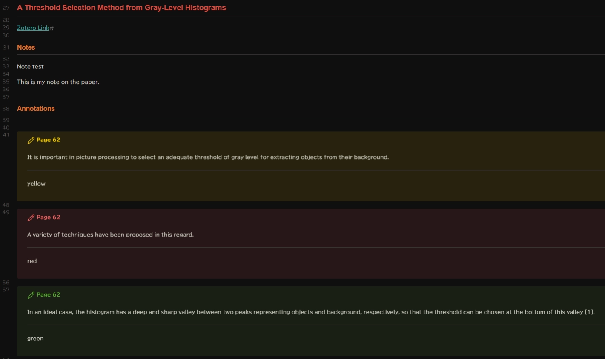The image size is (605, 359).
Task: Place cursor in the "Note test" line
Action: click(30, 67)
